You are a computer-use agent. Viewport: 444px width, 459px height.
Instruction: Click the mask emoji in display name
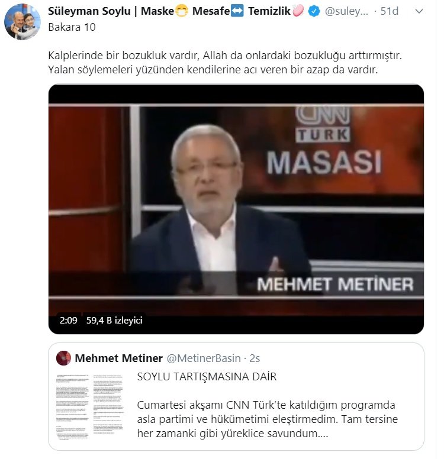pos(182,11)
